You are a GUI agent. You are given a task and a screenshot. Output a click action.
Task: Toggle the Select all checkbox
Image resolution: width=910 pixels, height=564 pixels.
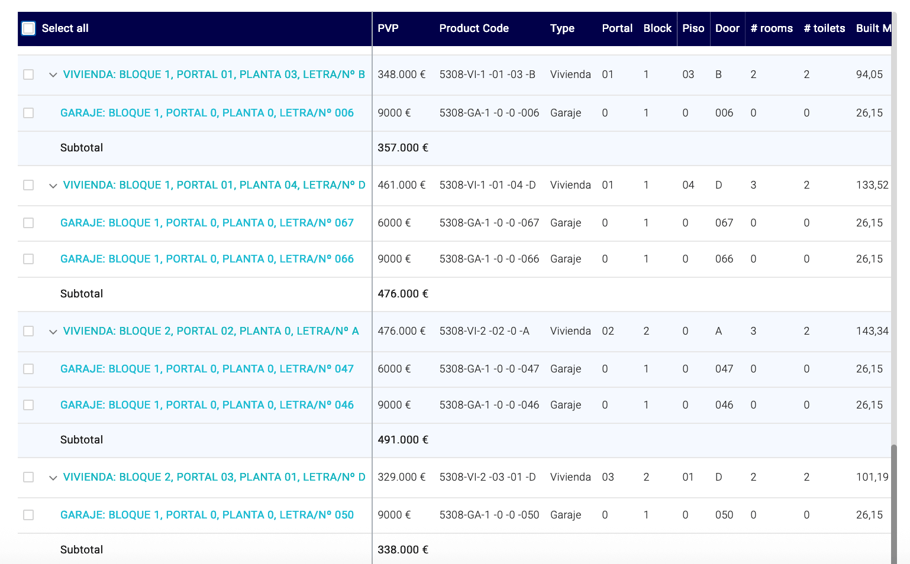tap(28, 28)
